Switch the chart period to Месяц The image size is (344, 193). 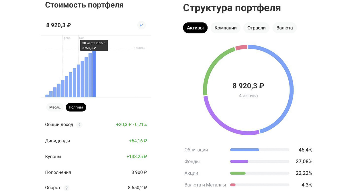[x=55, y=107]
